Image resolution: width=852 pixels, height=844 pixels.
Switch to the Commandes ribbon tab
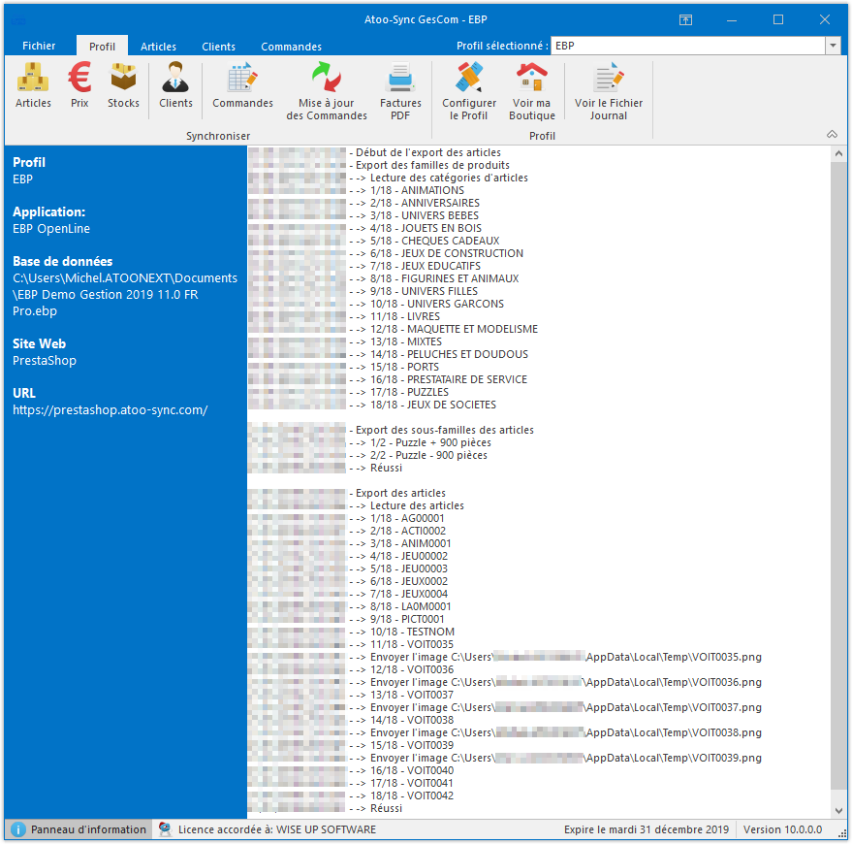coord(291,47)
